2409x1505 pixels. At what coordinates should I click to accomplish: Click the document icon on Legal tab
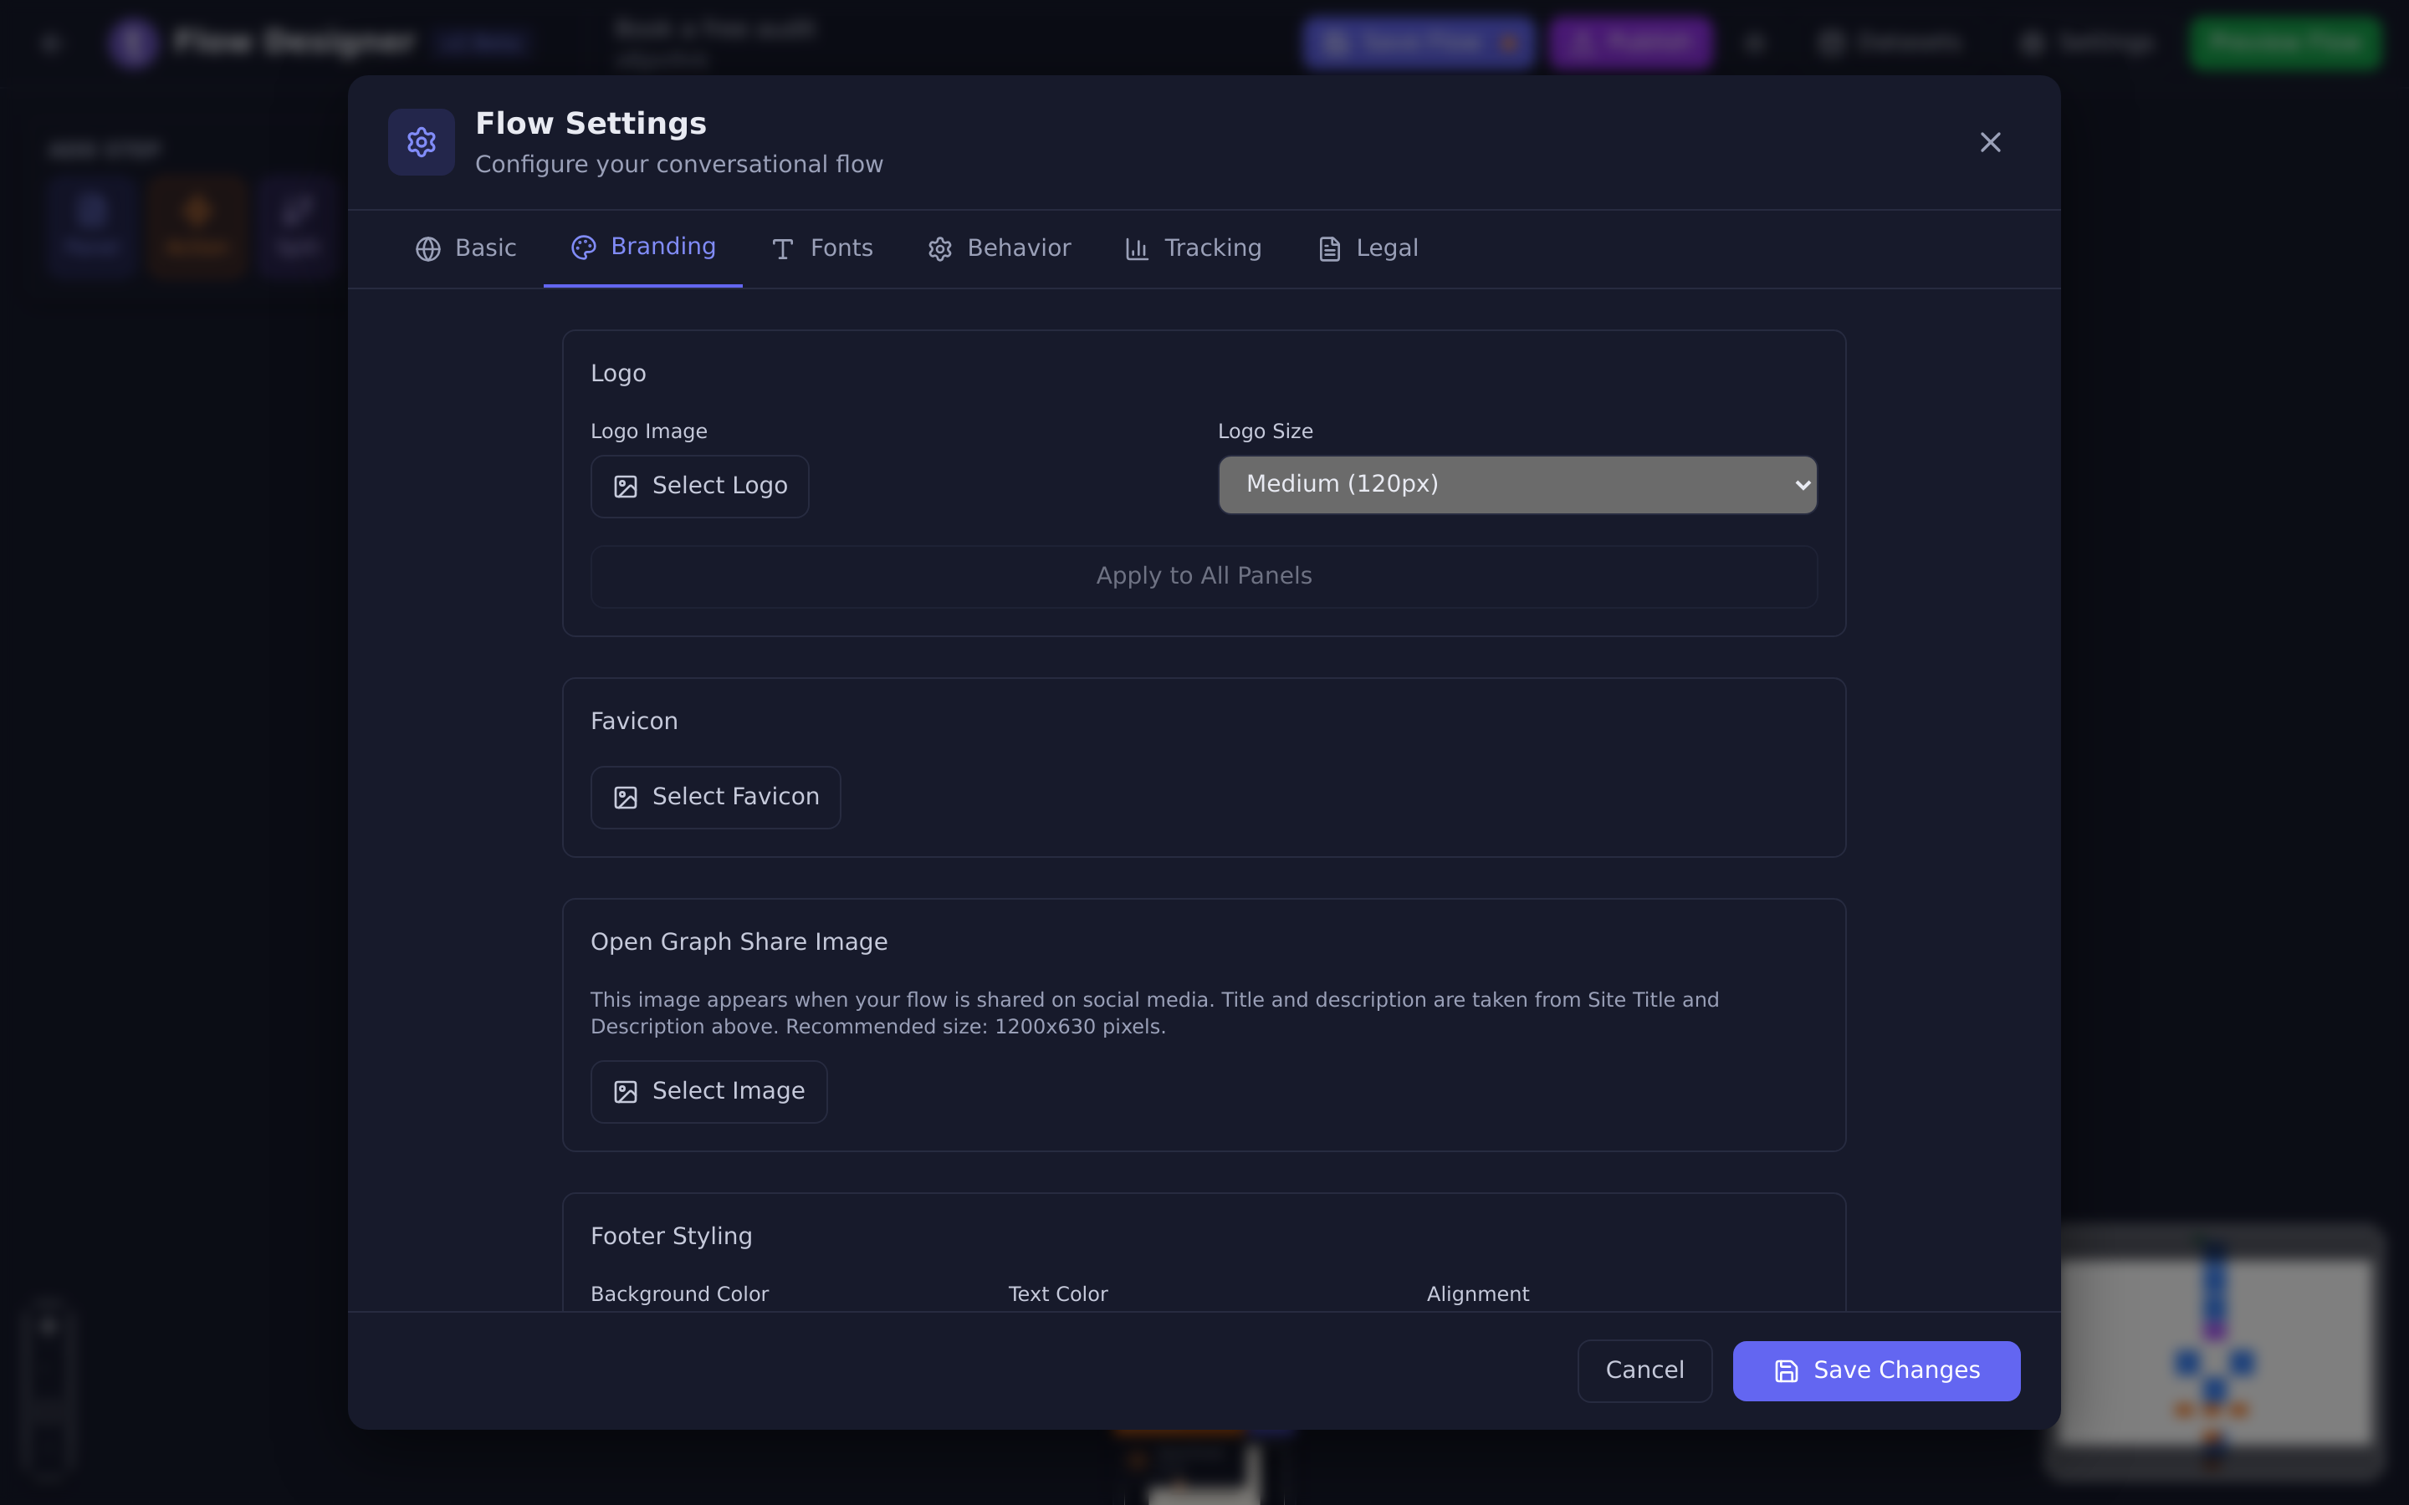click(x=1330, y=249)
